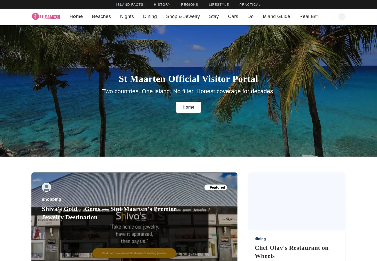Click the Featured badge on the Shiva's card
The height and width of the screenshot is (261, 377).
[x=216, y=187]
